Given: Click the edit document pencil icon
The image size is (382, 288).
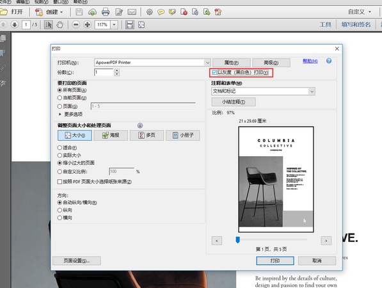Looking at the screenshot, I should click(119, 12).
